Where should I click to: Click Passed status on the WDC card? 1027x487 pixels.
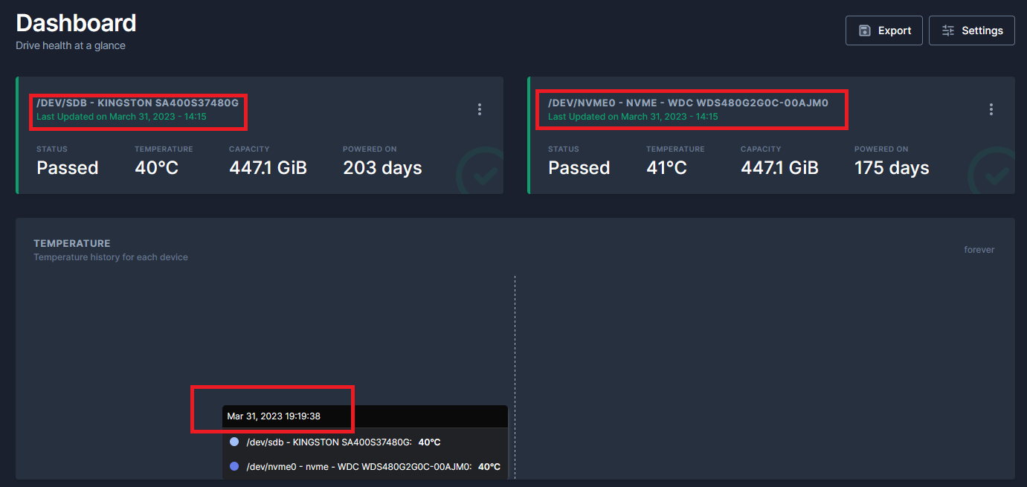[x=579, y=168]
